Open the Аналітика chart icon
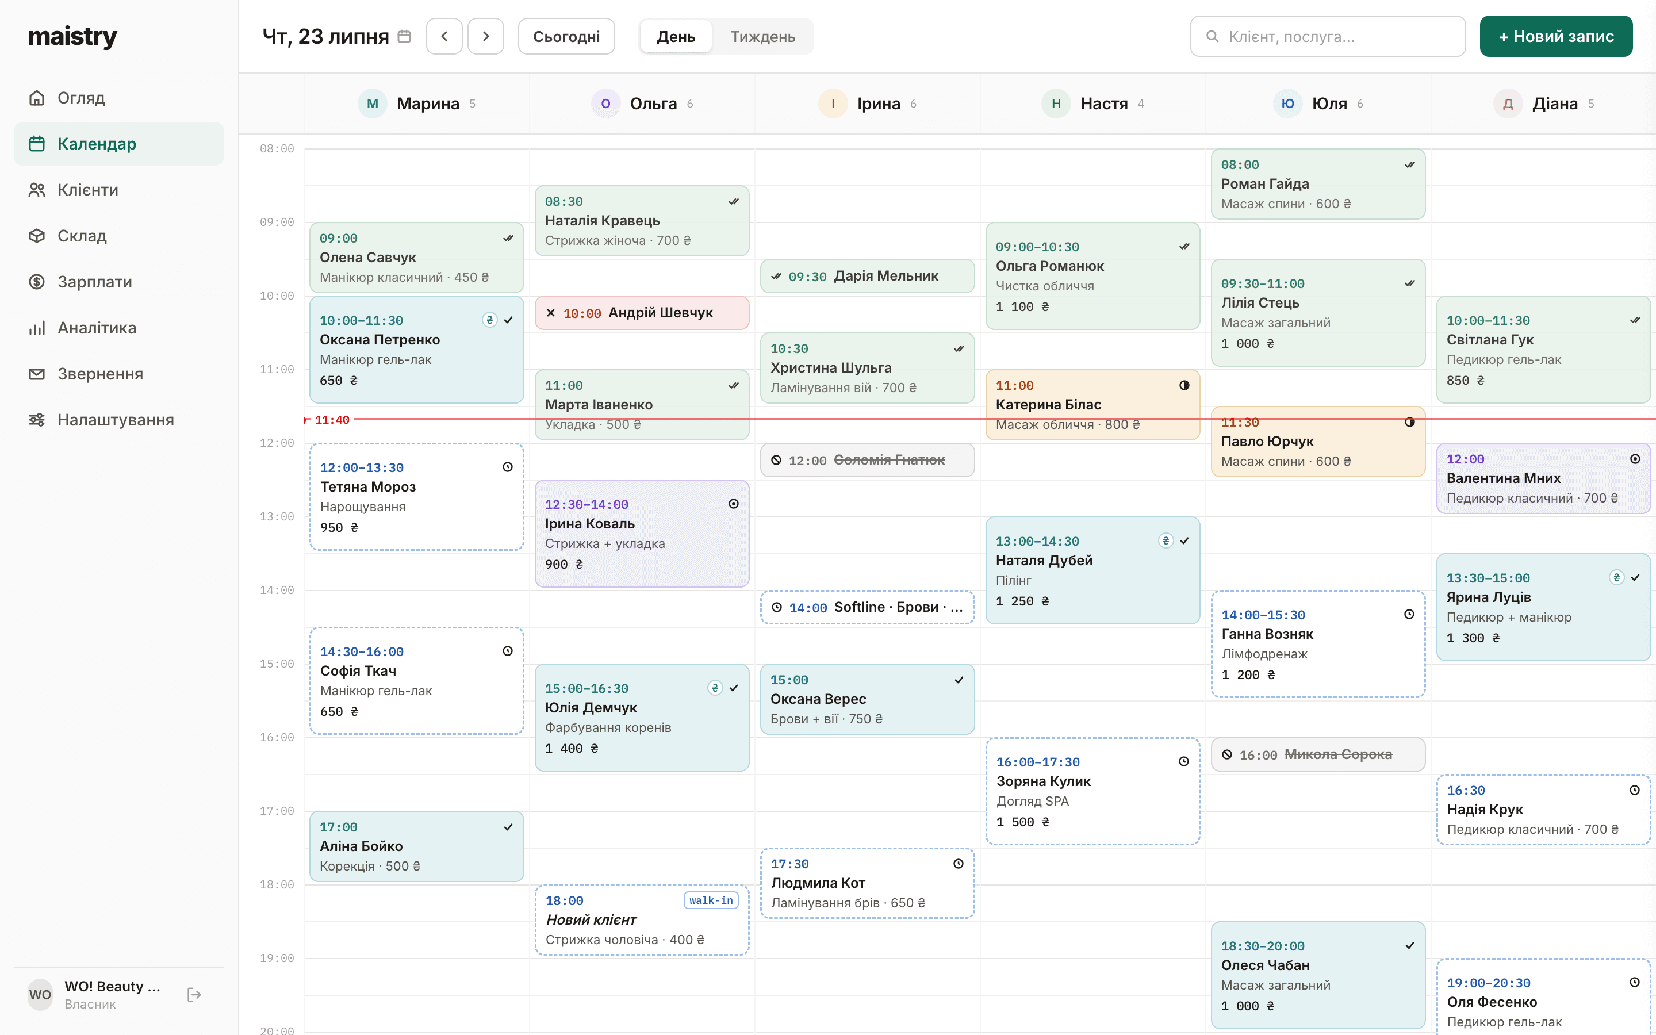The height and width of the screenshot is (1035, 1656). [x=37, y=328]
